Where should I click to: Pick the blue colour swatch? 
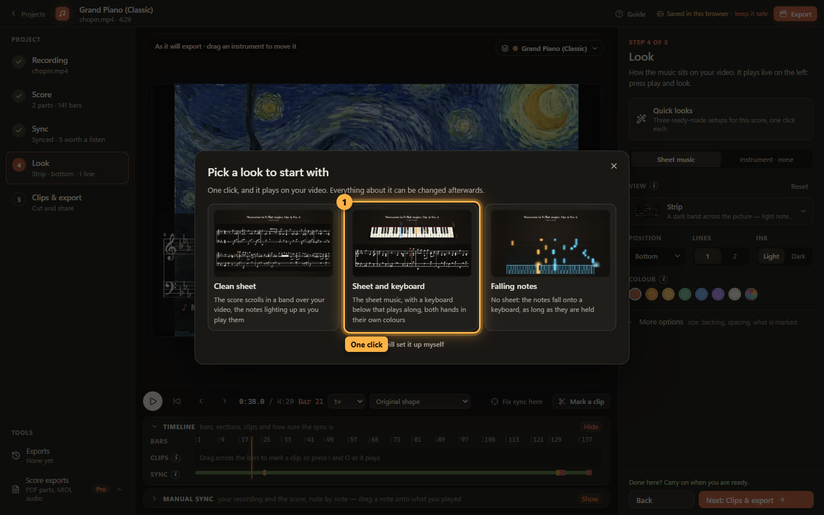tap(702, 294)
